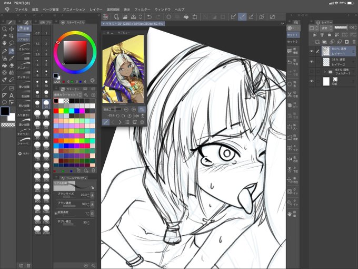
Task: Open the save-options up/down arrows
Action: tap(141, 17)
